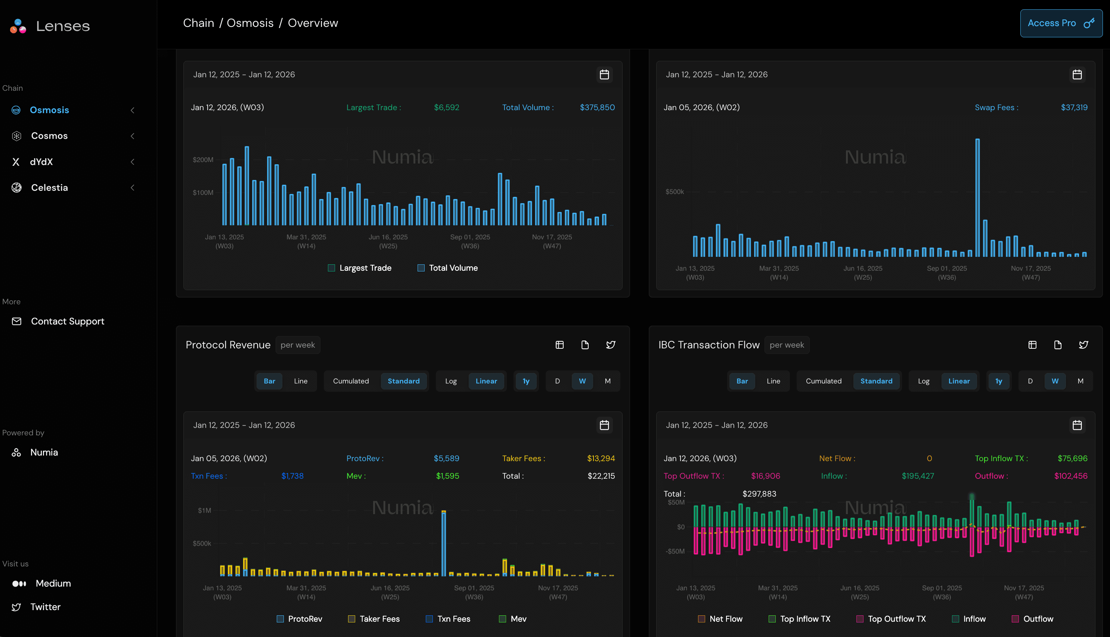
Task: Click the table view icon on IBC Transaction Flow
Action: (x=1033, y=345)
